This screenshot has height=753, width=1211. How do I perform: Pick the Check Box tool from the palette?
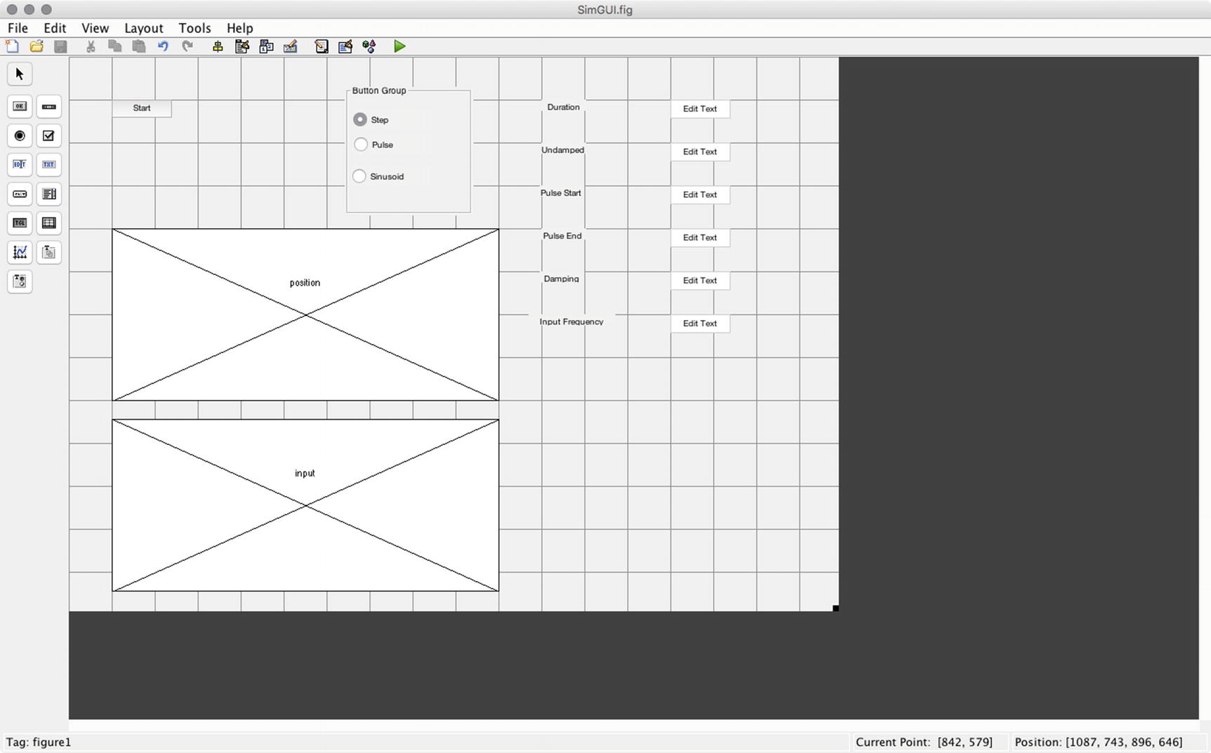(x=48, y=135)
